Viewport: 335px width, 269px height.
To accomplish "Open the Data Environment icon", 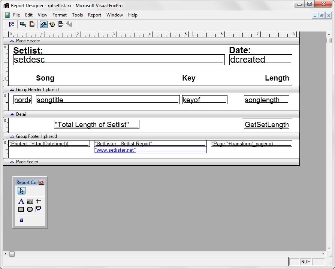I will pyautogui.click(x=23, y=24).
